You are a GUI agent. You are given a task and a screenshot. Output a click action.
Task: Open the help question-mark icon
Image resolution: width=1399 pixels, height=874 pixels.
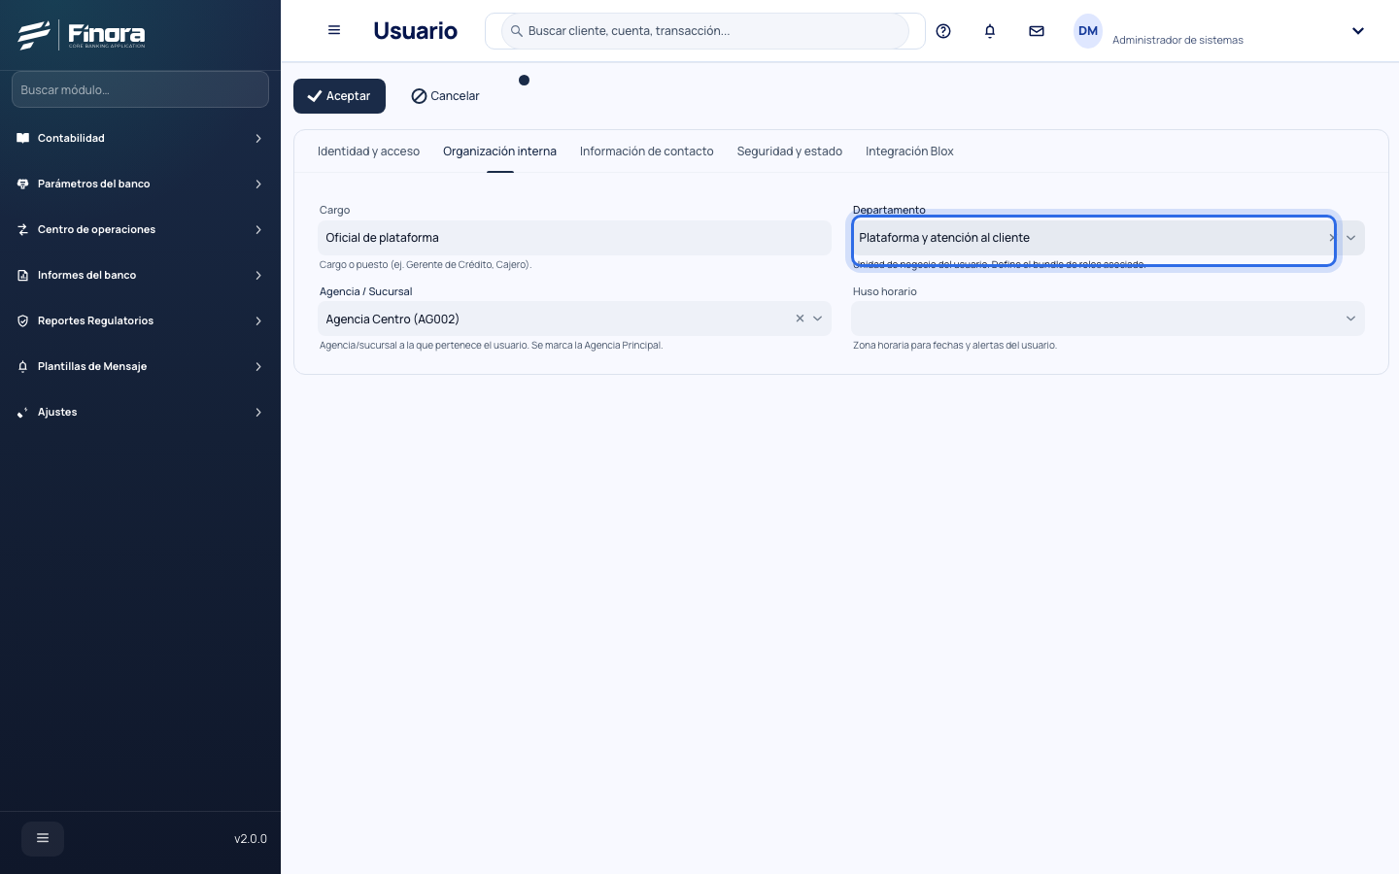click(x=943, y=31)
